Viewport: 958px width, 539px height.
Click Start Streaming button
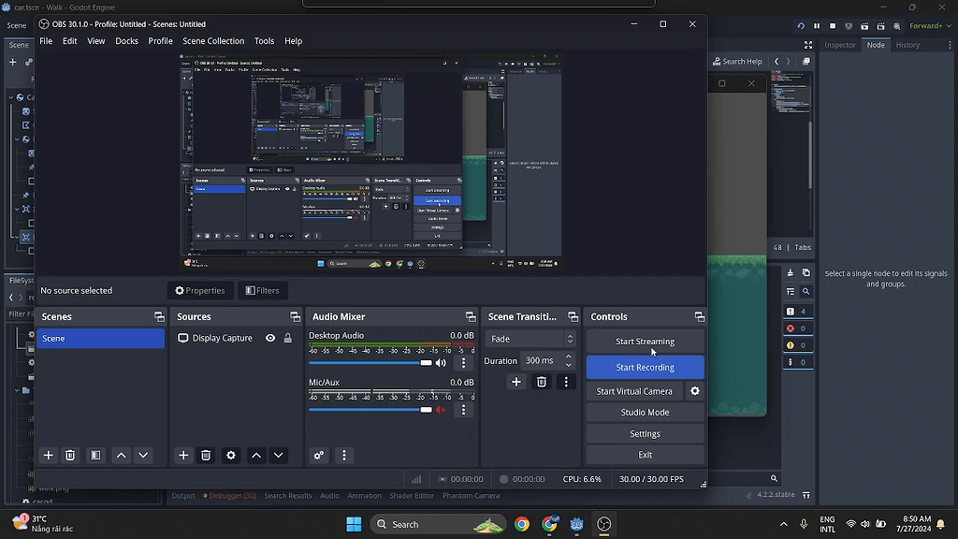[646, 342]
